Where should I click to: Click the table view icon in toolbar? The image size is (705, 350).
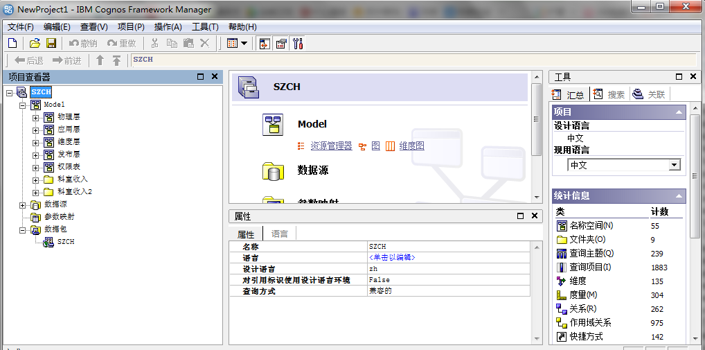232,44
